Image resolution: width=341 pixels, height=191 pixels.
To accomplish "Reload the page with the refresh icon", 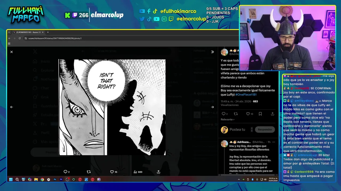I will (19, 38).
